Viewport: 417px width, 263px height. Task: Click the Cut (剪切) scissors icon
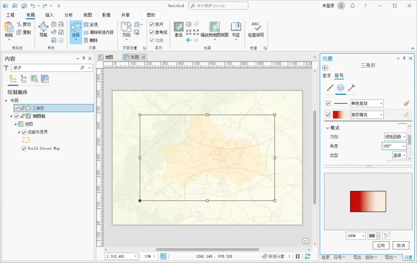[x=19, y=24]
